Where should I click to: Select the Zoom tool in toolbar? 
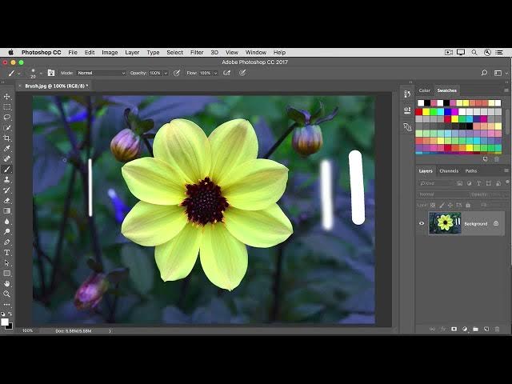click(7, 294)
